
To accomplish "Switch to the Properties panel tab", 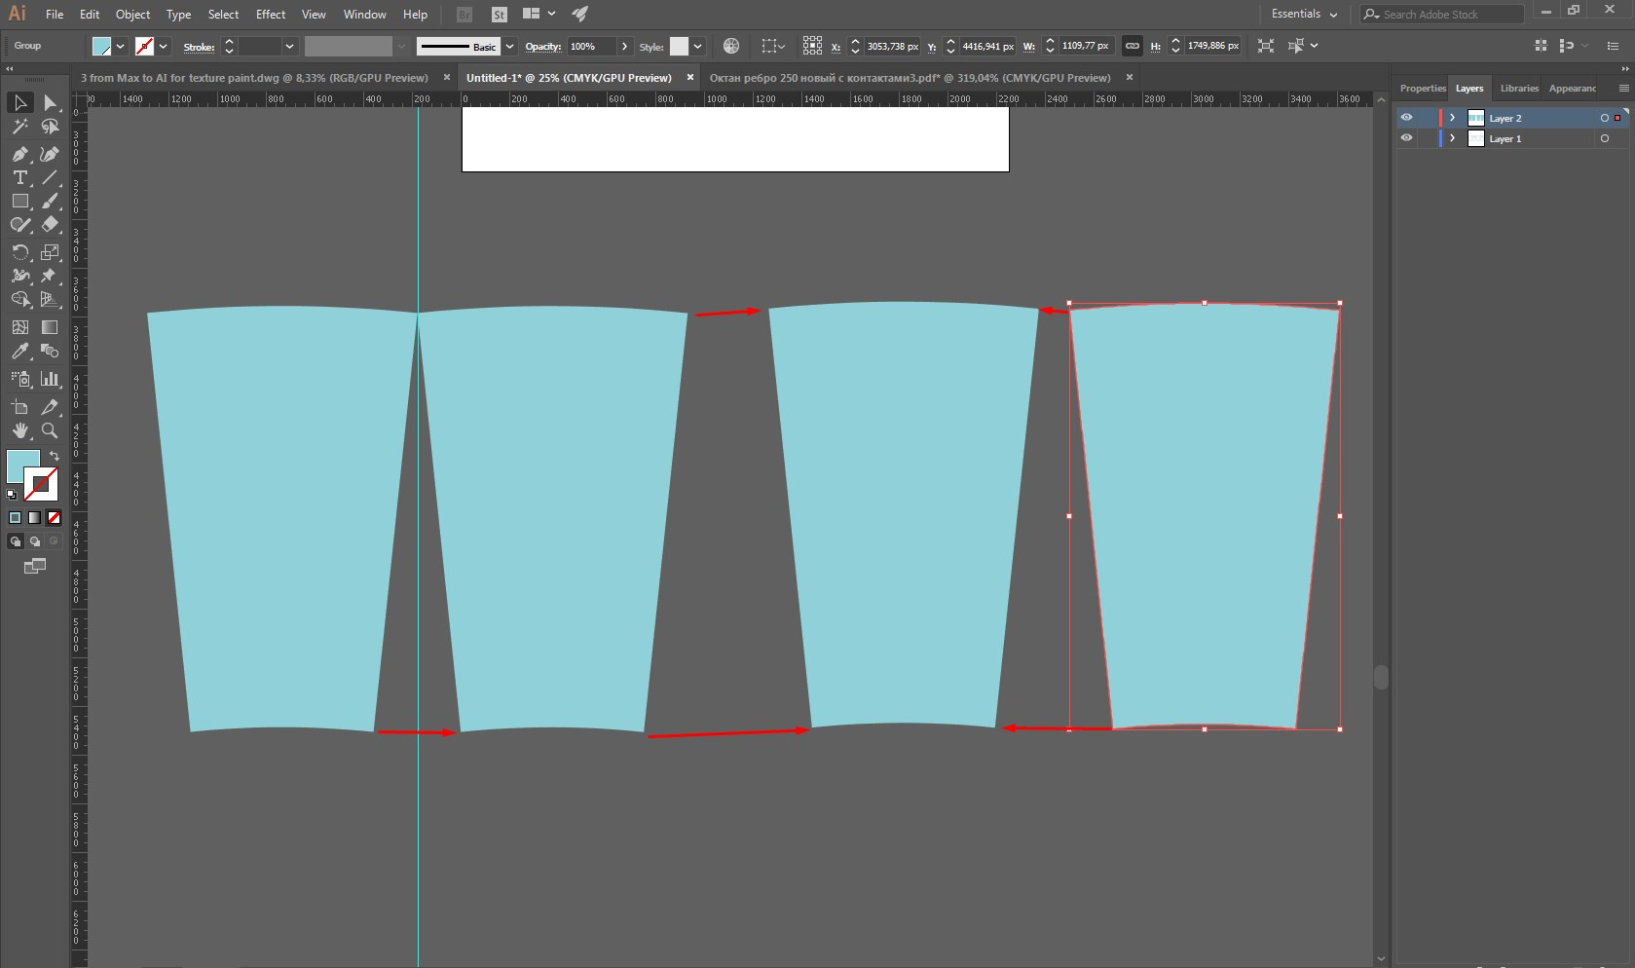I will coord(1422,88).
